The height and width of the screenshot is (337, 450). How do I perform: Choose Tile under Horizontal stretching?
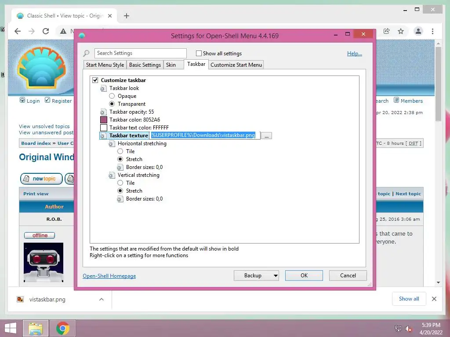pyautogui.click(x=120, y=151)
